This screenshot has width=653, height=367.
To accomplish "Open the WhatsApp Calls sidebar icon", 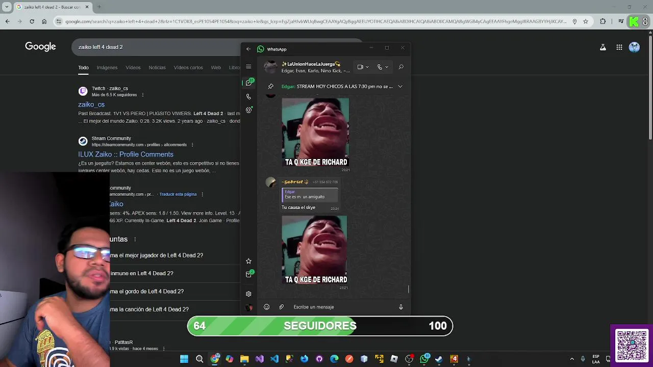I will pyautogui.click(x=248, y=96).
